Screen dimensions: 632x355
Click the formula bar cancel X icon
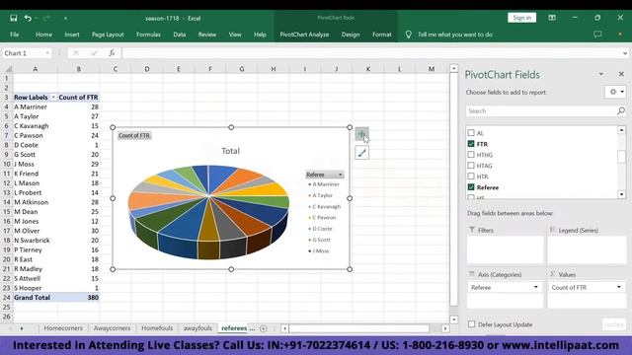click(75, 53)
